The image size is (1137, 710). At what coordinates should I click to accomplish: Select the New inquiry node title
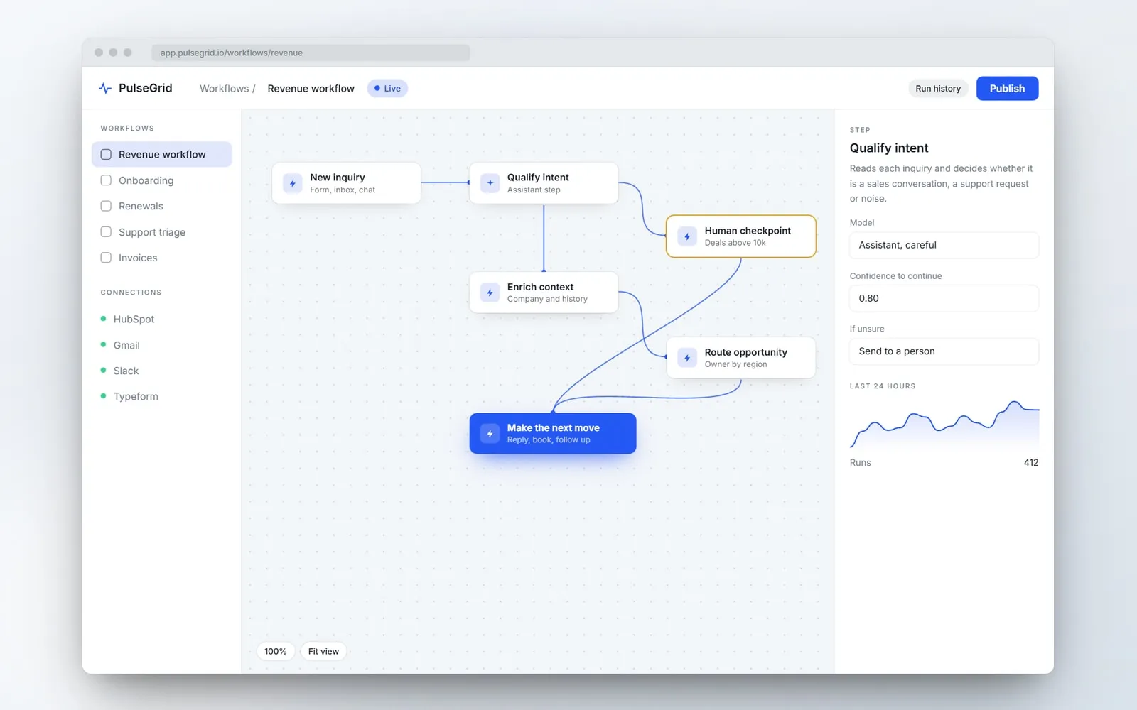(338, 177)
